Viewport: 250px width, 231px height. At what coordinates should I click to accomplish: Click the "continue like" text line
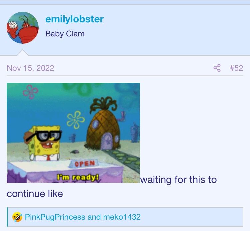coord(35,194)
